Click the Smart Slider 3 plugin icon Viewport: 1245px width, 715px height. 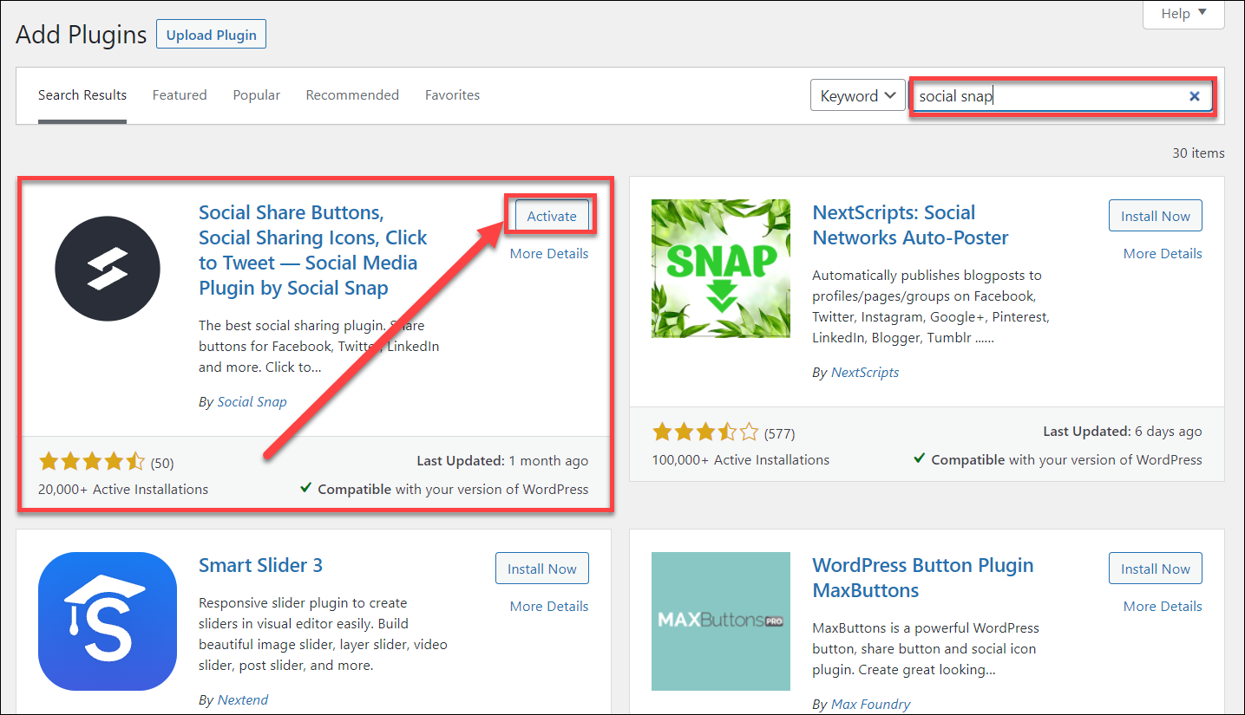coord(108,621)
